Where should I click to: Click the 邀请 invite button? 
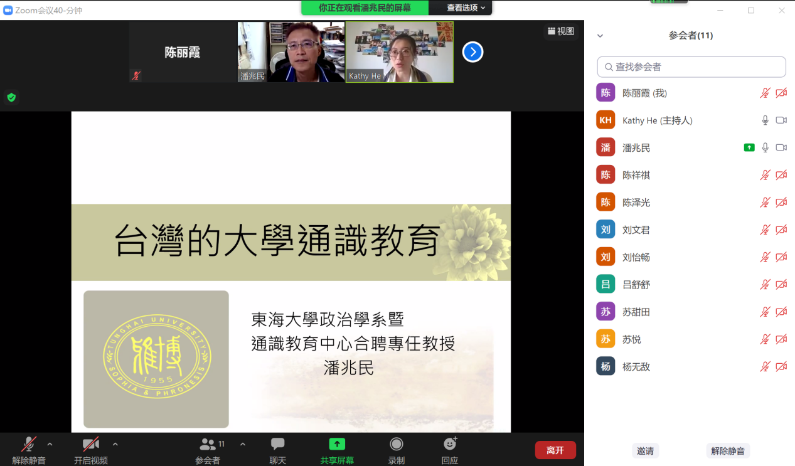tap(645, 450)
